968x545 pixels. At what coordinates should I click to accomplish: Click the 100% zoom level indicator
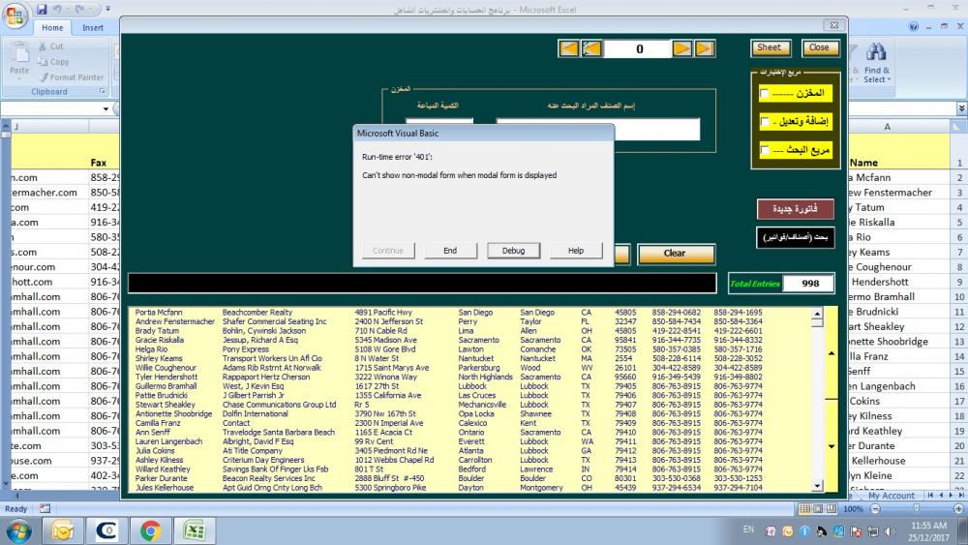(x=853, y=509)
